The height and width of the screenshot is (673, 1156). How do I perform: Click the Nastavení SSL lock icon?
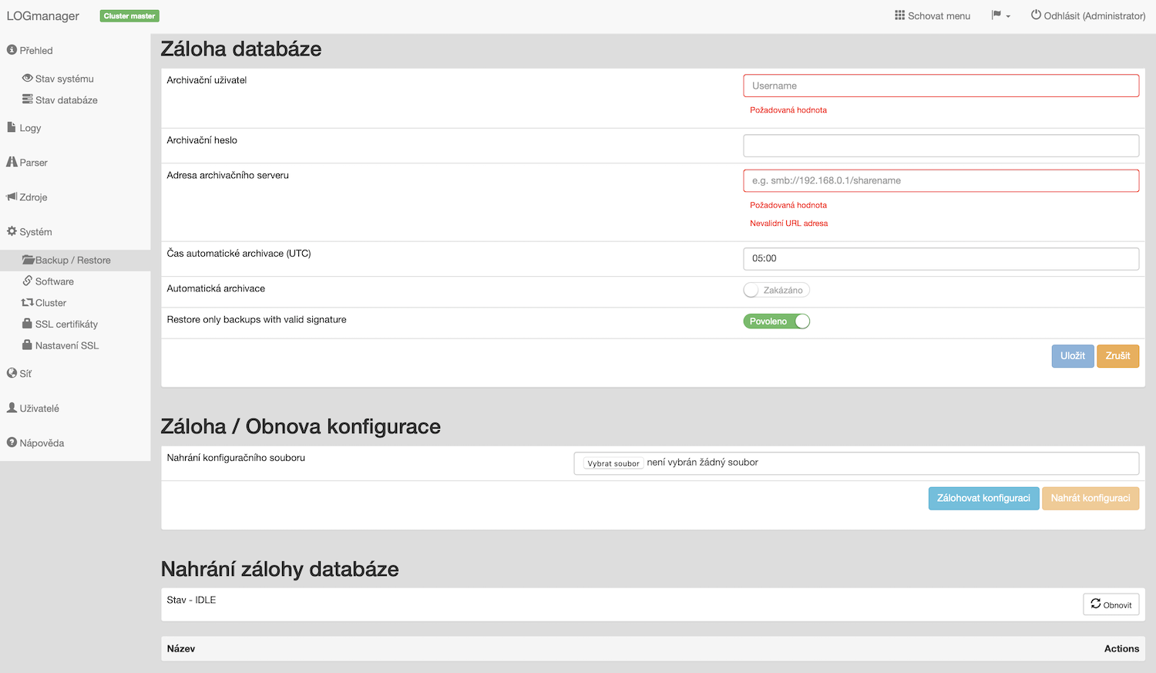(x=28, y=345)
